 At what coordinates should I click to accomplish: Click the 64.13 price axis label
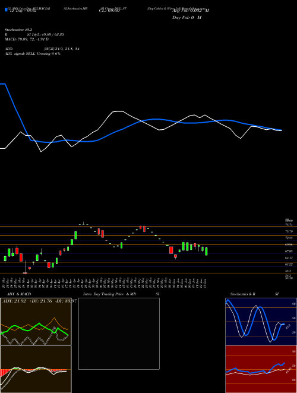coord(289,258)
